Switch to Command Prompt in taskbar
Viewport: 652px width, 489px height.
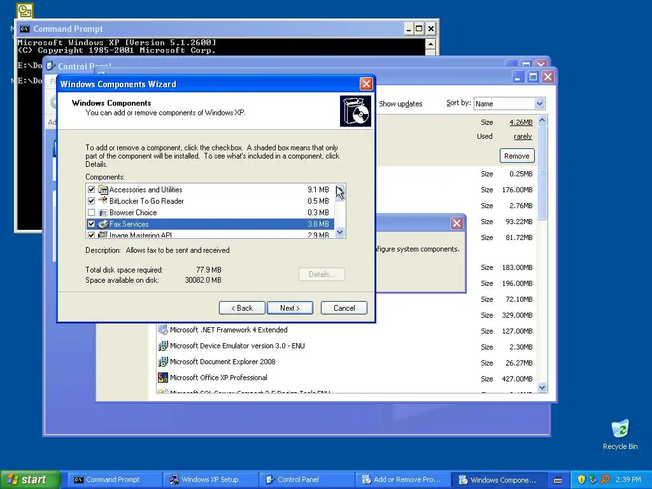click(114, 479)
